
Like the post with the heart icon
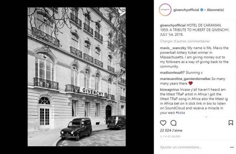tap(163, 123)
